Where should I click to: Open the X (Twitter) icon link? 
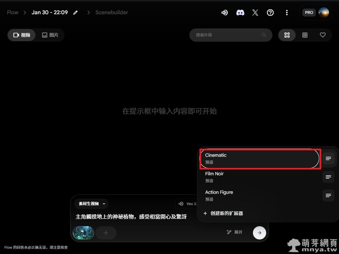pos(255,13)
